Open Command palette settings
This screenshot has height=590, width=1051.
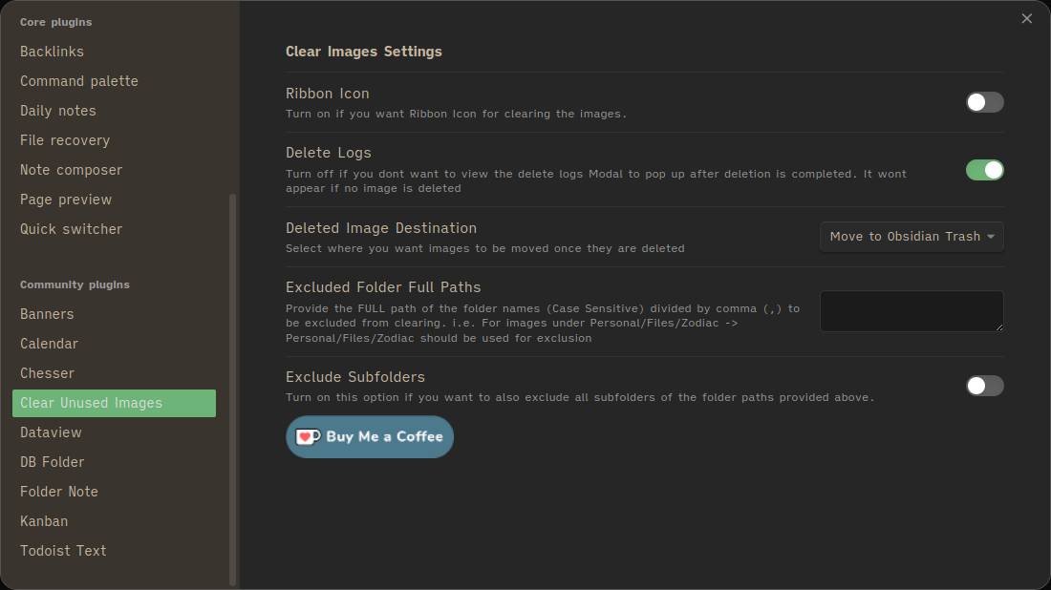pos(78,81)
